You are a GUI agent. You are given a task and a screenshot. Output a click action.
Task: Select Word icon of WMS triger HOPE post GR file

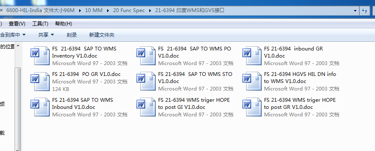click(x=252, y=107)
